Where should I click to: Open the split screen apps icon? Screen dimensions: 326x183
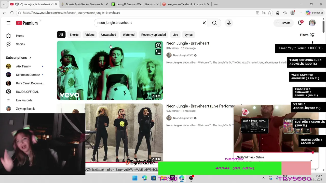click(x=258, y=13)
